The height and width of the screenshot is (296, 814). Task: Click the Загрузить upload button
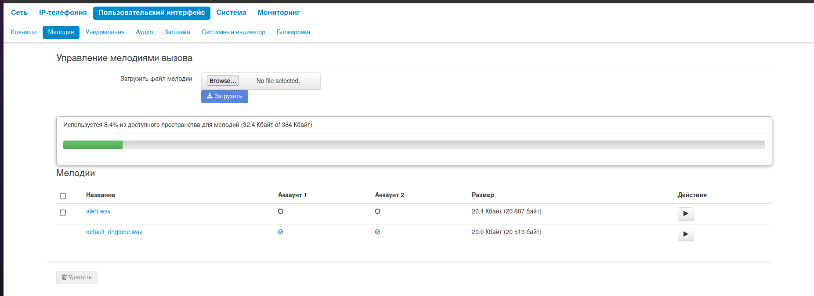pos(224,97)
